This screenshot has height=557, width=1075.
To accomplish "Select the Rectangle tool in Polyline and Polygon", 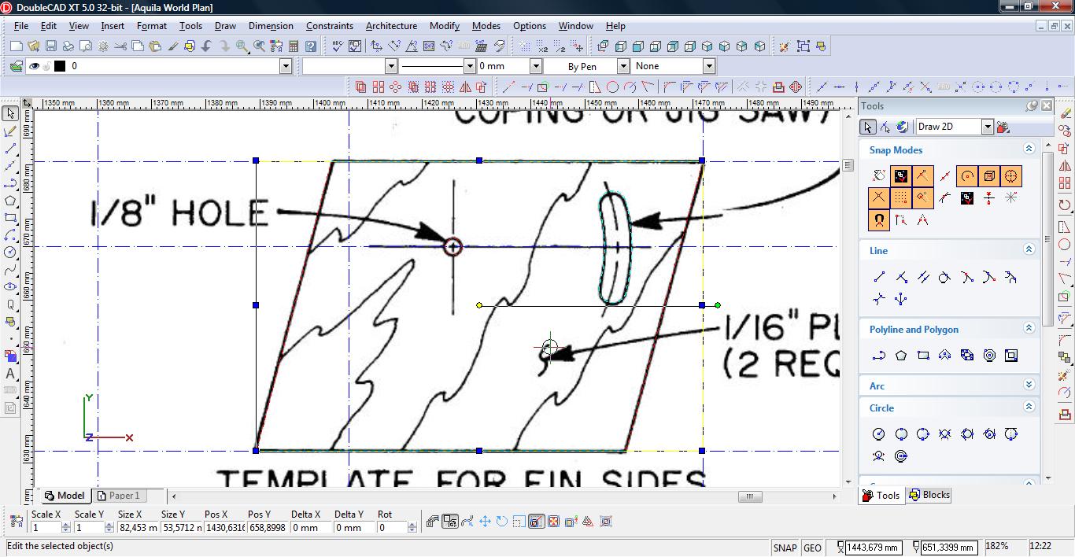I will (x=923, y=356).
